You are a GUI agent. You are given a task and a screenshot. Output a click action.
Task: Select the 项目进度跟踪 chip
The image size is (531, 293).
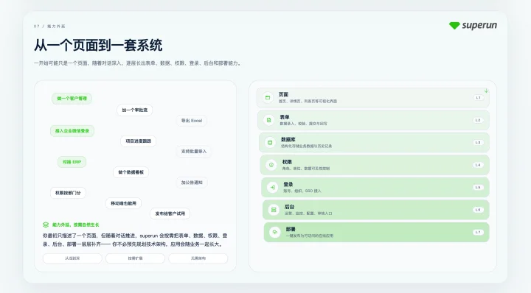pos(138,141)
